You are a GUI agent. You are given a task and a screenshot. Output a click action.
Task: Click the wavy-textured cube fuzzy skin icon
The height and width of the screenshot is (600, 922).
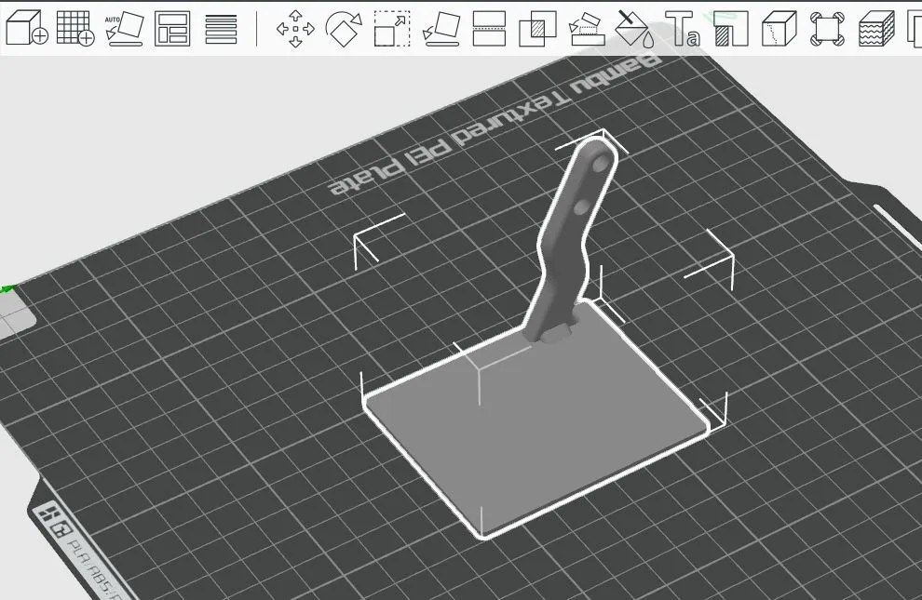[876, 28]
